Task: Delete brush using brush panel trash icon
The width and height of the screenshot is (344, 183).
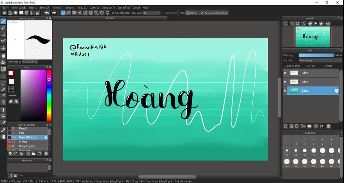Action: tap(46, 154)
